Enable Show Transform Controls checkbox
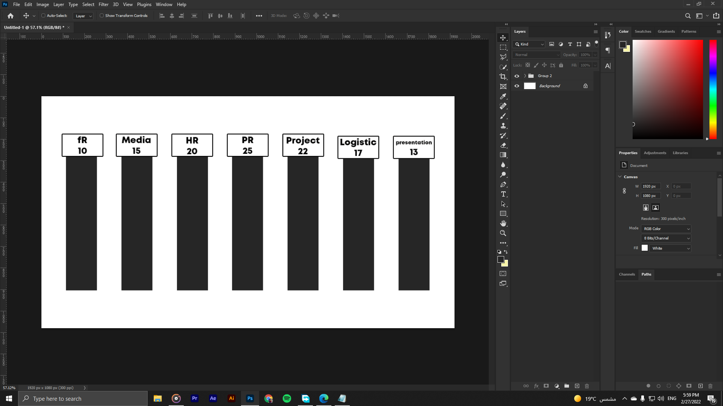723x406 pixels. [x=102, y=16]
